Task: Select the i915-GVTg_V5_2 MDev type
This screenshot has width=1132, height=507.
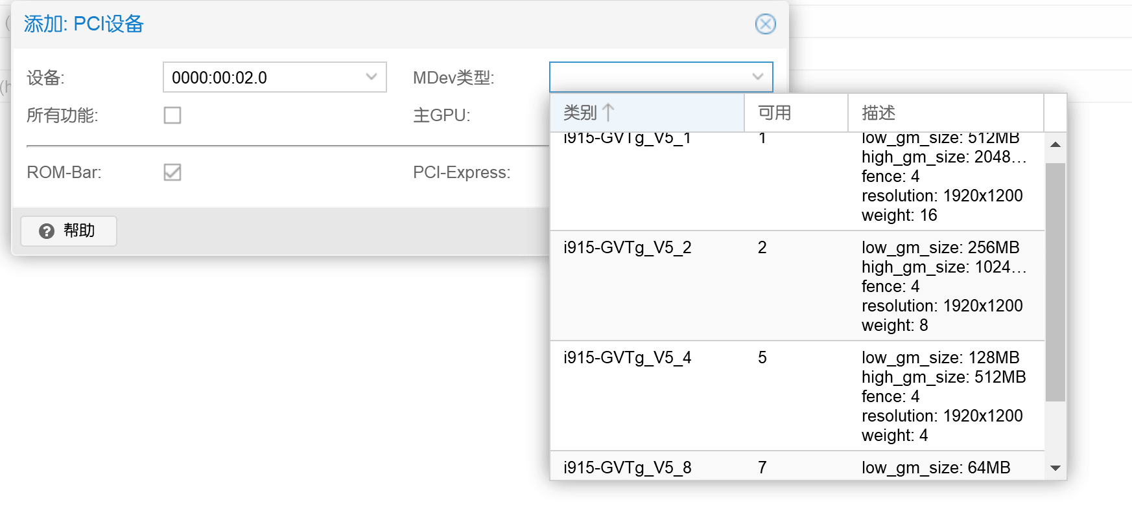Action: point(627,248)
